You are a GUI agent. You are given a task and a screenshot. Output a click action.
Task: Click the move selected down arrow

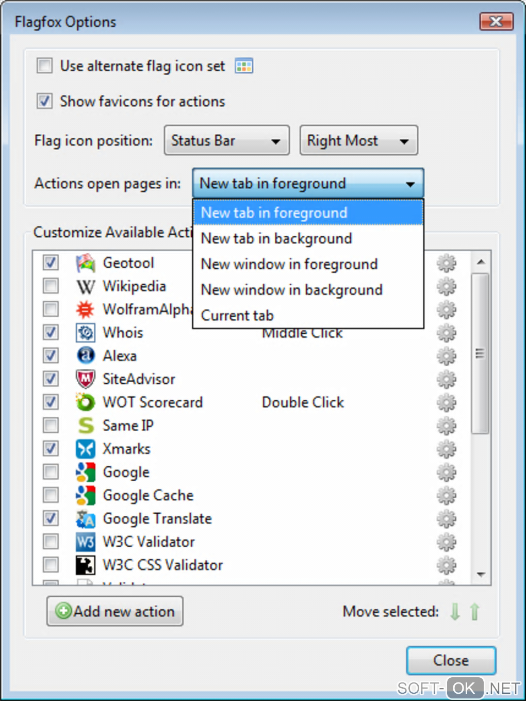coord(455,612)
